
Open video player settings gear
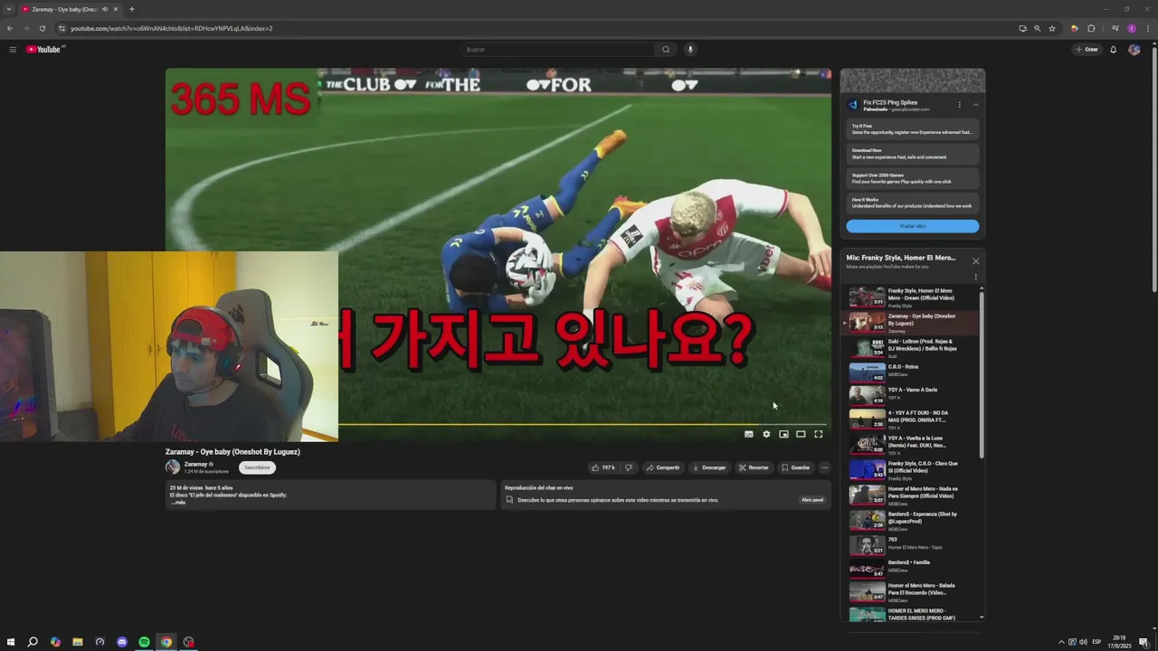[766, 434]
